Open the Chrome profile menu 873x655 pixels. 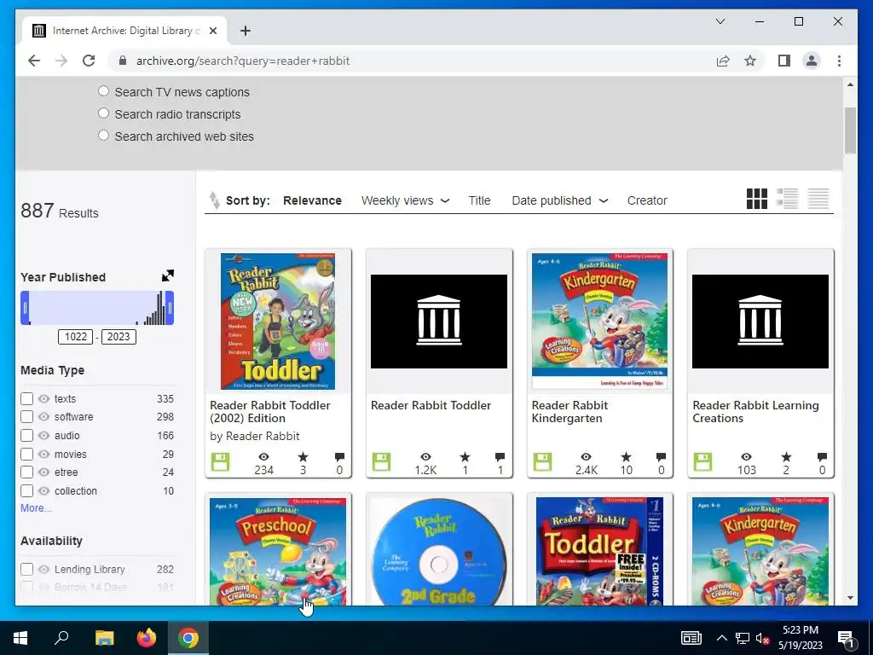pyautogui.click(x=812, y=61)
